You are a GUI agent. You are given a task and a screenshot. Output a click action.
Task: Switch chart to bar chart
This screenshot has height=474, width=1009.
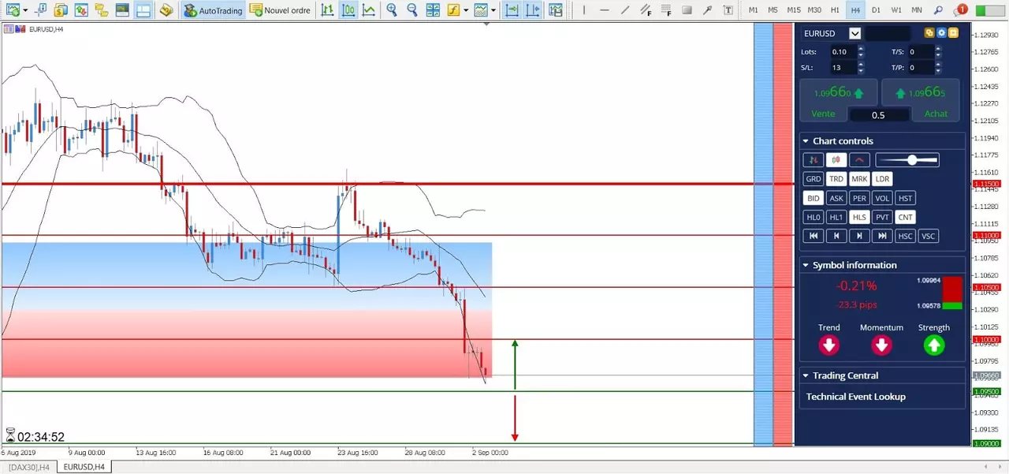click(327, 10)
